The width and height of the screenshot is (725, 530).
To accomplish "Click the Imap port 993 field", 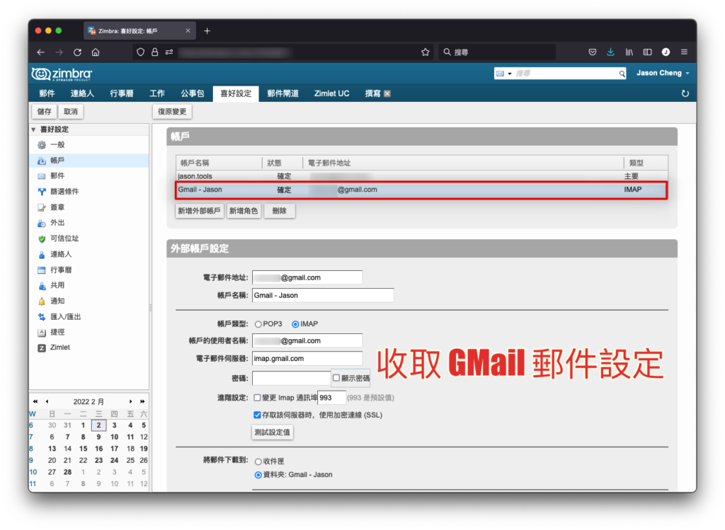I will pyautogui.click(x=331, y=398).
